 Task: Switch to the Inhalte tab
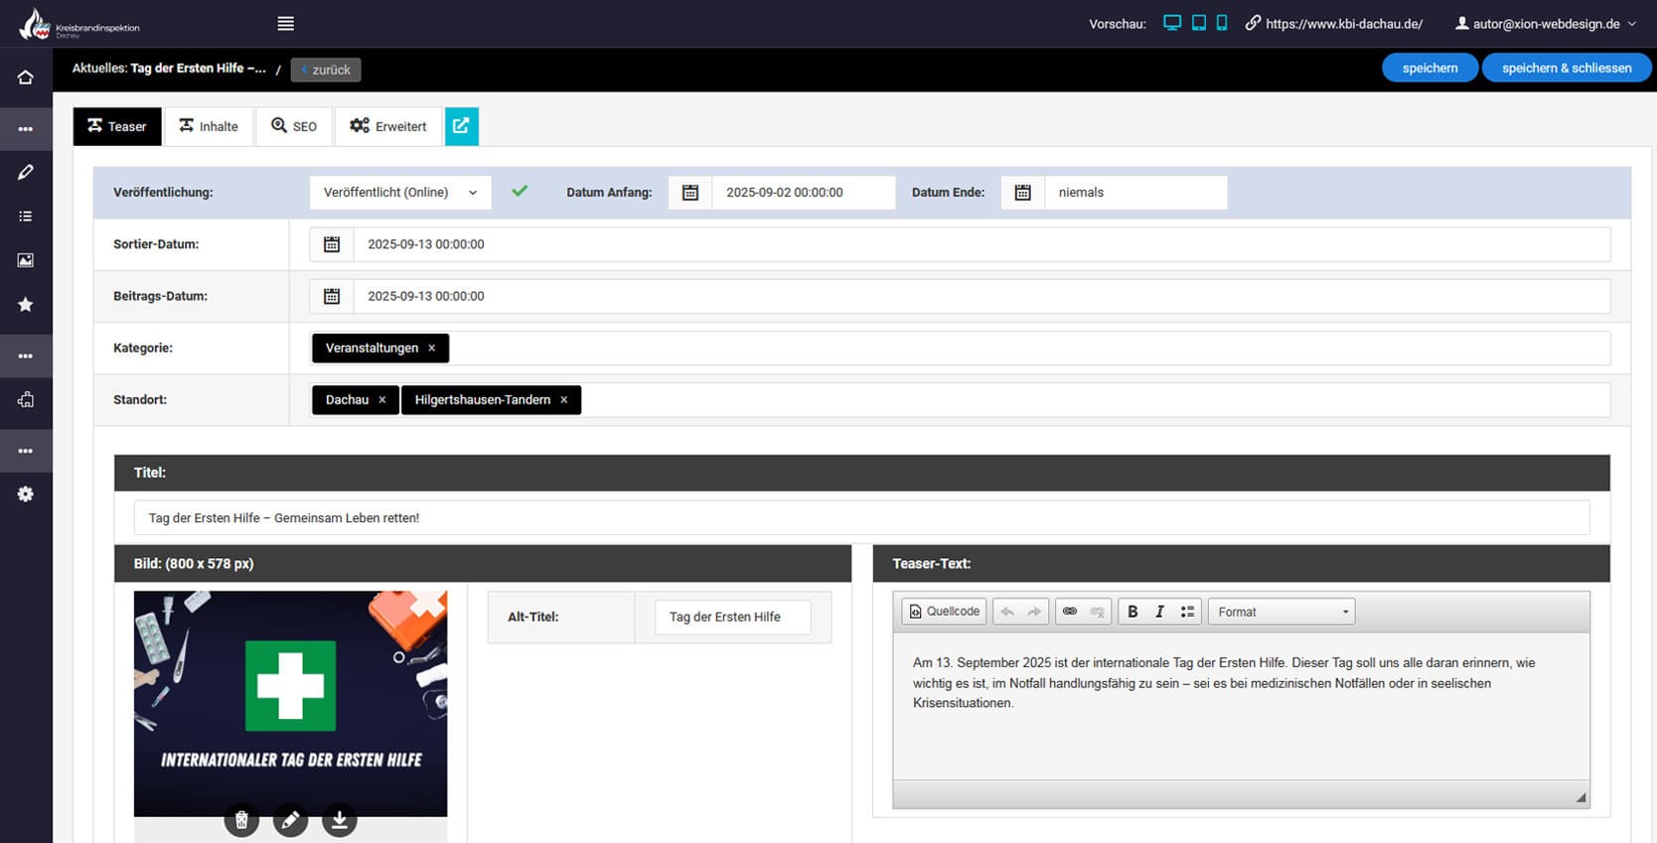209,126
